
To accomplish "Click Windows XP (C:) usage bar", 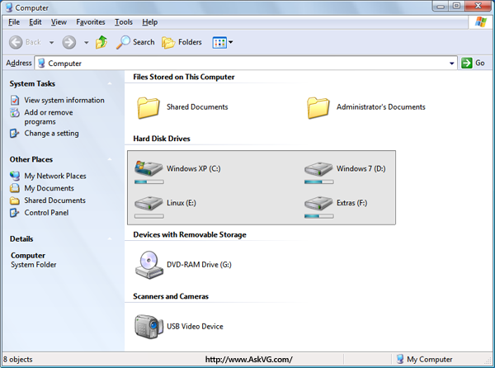I will pos(149,182).
